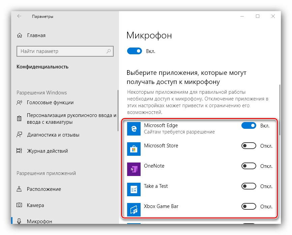292x235 pixels.
Task: Click the Take a Test app icon
Action: (x=134, y=189)
